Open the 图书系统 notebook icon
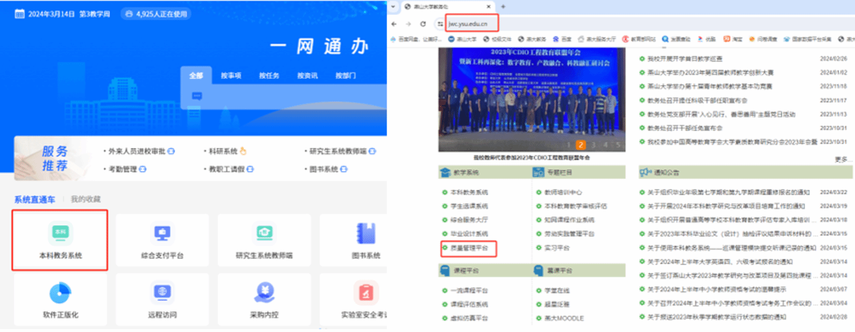The height and width of the screenshot is (332, 855). [366, 232]
